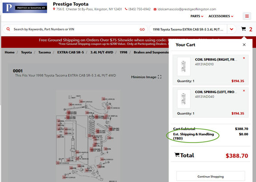Image resolution: width=256 pixels, height=182 pixels.
Task: Click the Cart Subtotal $388.70 value
Action: [x=241, y=129]
